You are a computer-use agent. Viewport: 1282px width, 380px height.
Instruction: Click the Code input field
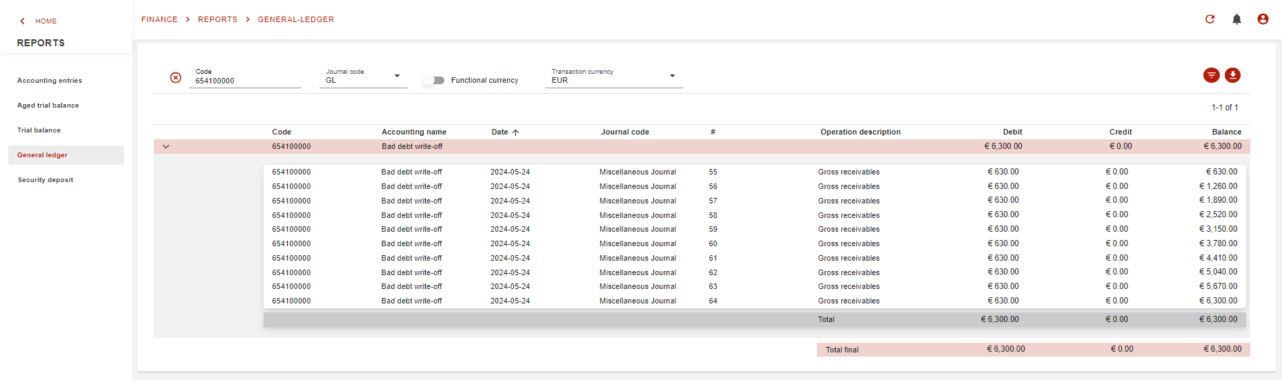click(x=245, y=81)
